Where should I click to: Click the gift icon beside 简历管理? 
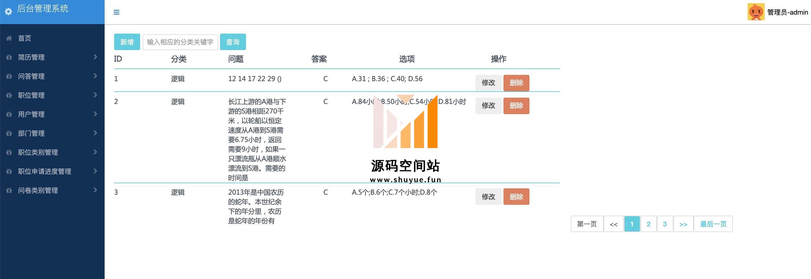[x=9, y=57]
